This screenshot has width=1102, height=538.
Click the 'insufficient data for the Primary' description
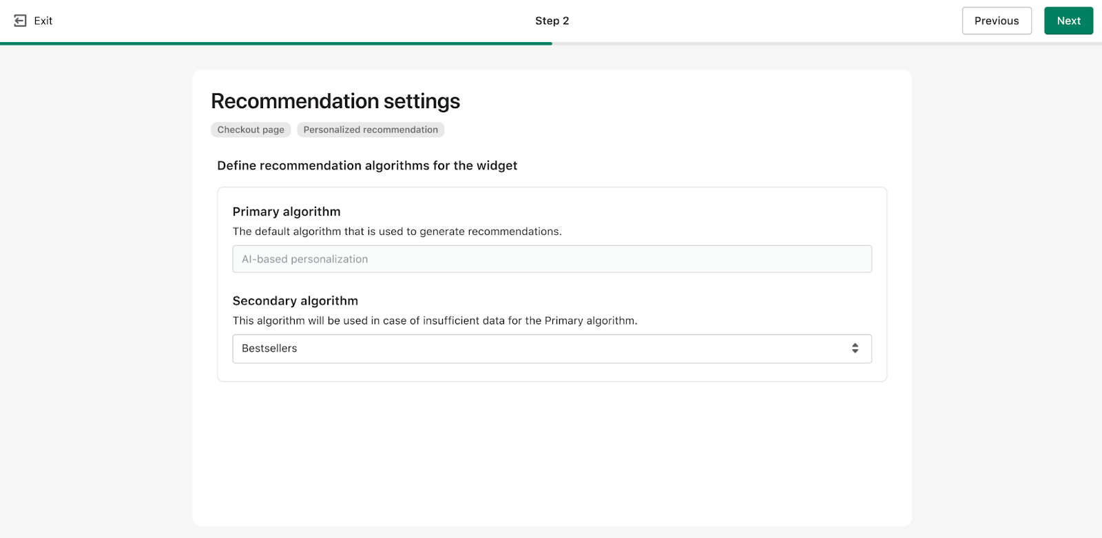435,320
